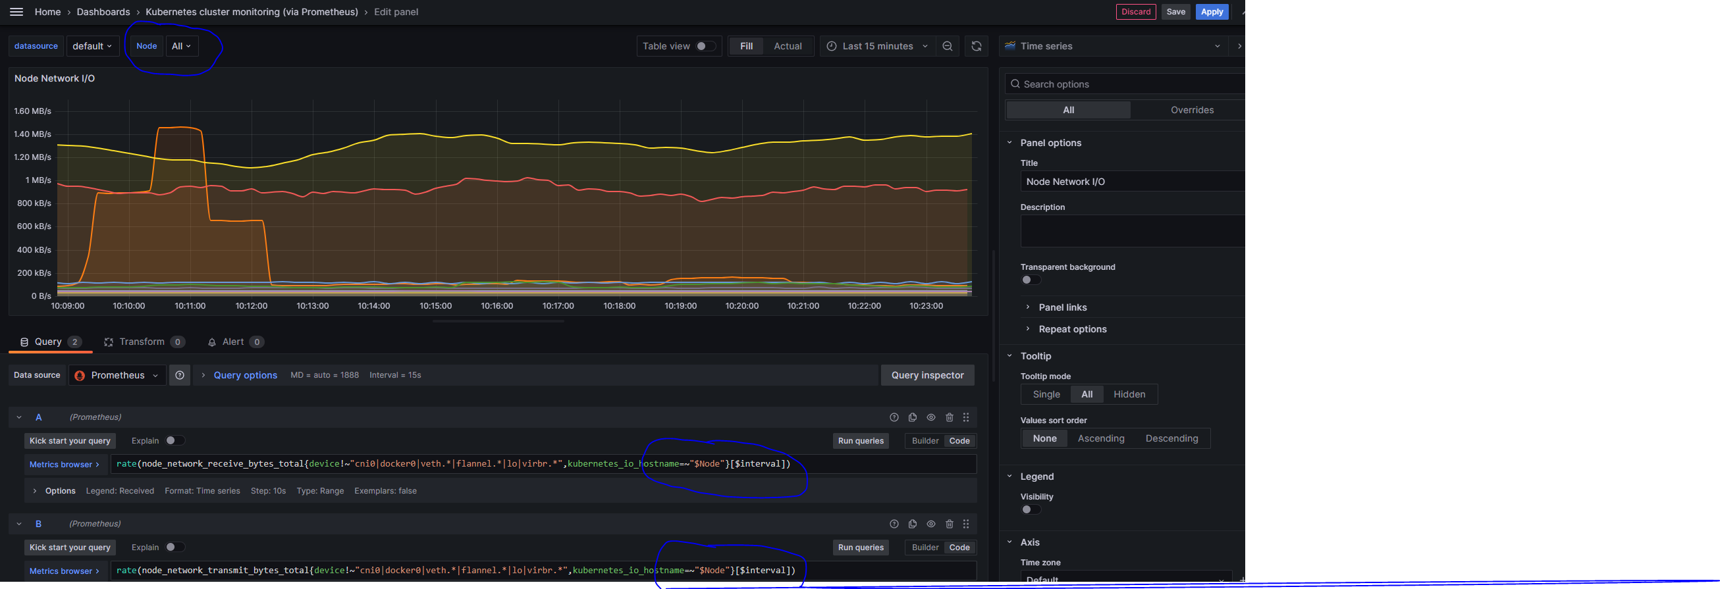
Task: Click the help icon on query B
Action: (x=894, y=525)
